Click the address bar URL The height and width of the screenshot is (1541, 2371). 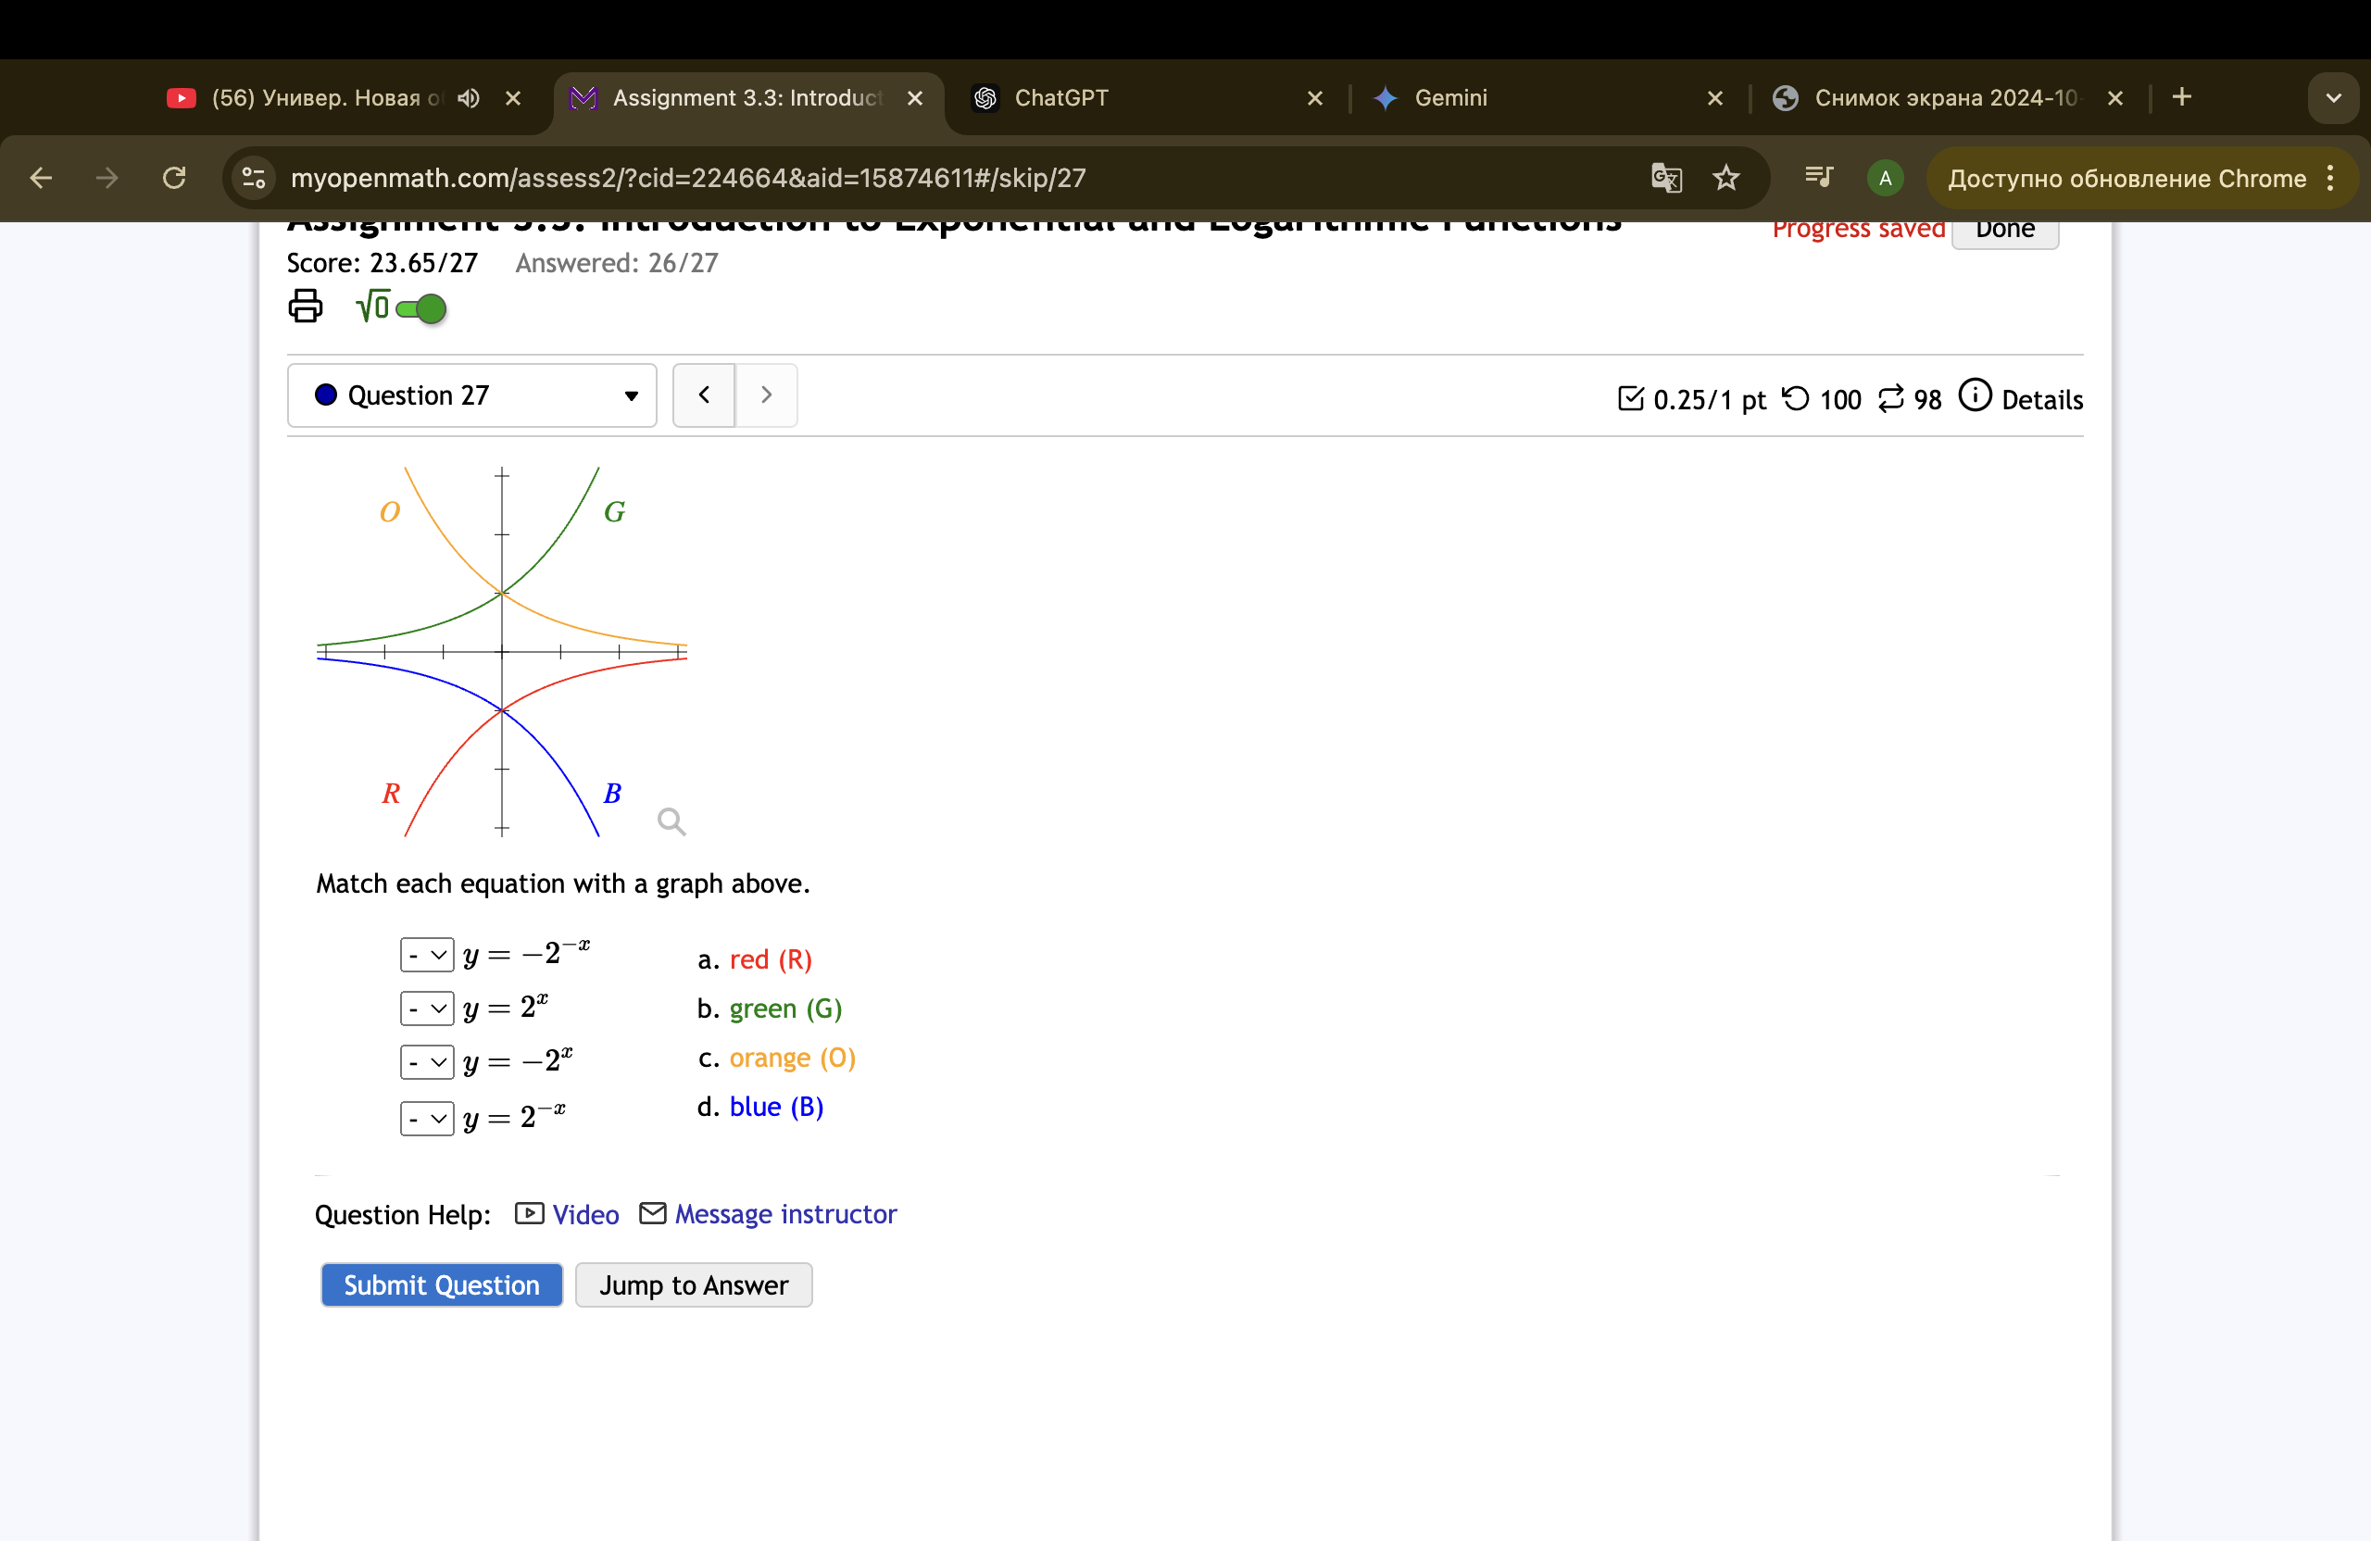[688, 179]
